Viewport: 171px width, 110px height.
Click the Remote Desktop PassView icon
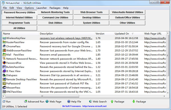click(4, 79)
